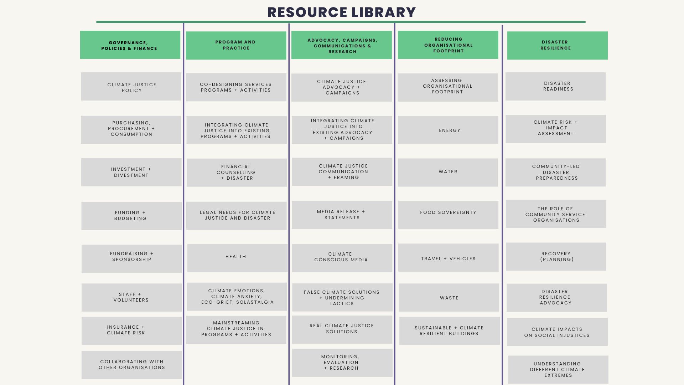Click the Water tile
This screenshot has height=385, width=684.
point(448,173)
